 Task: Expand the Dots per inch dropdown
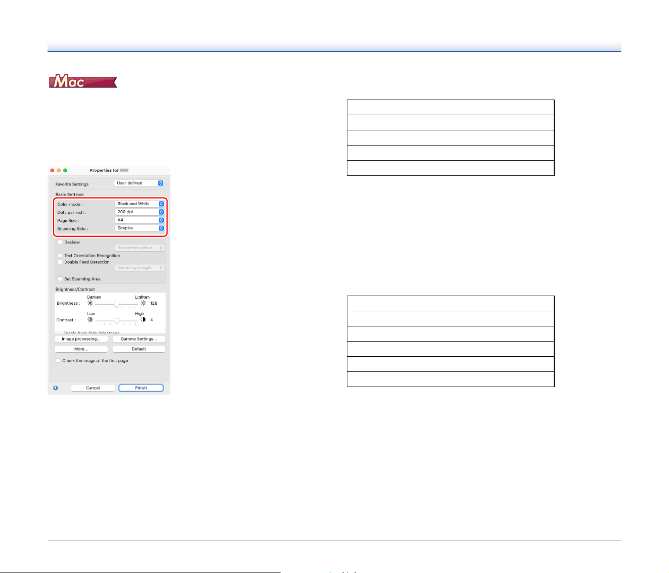point(140,212)
